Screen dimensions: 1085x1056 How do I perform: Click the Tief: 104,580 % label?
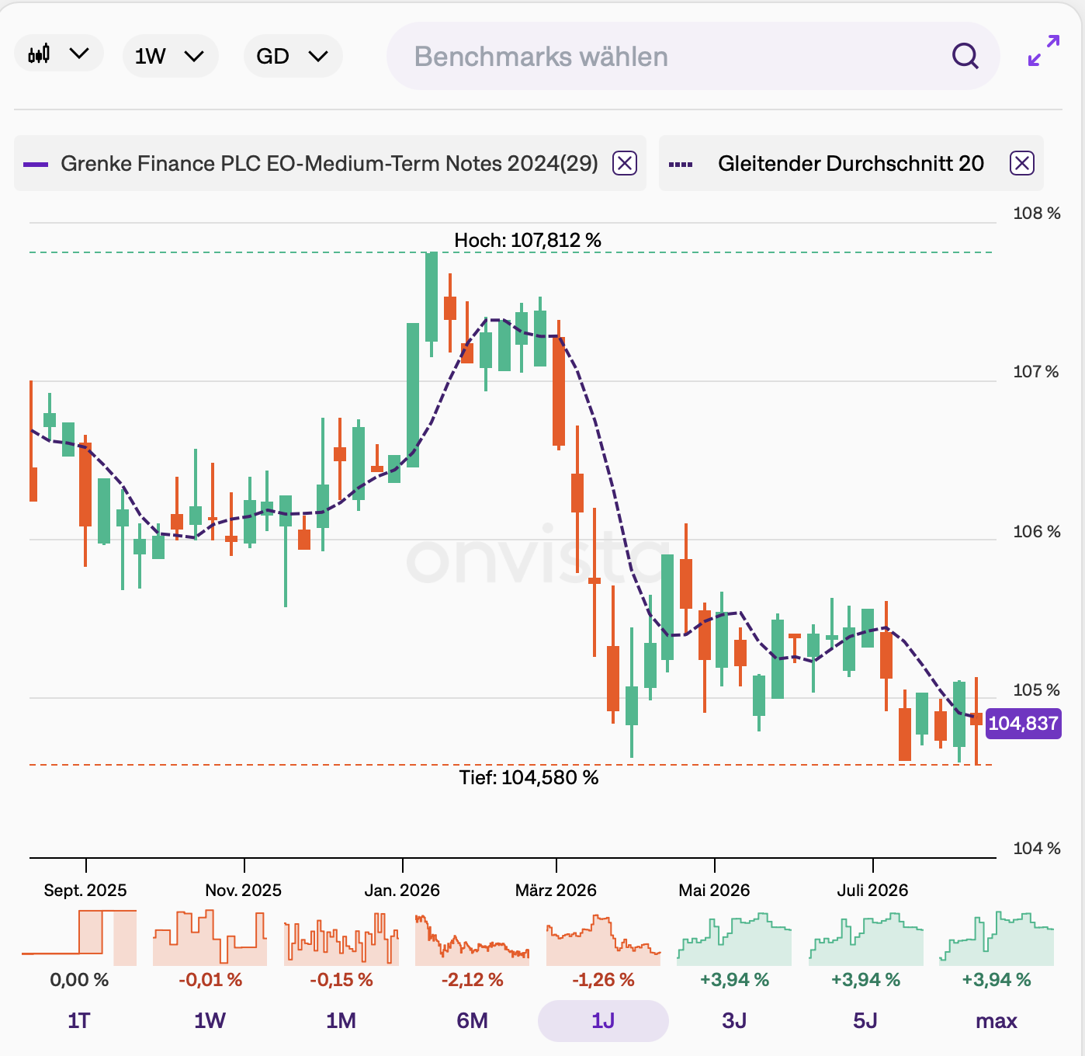click(529, 777)
